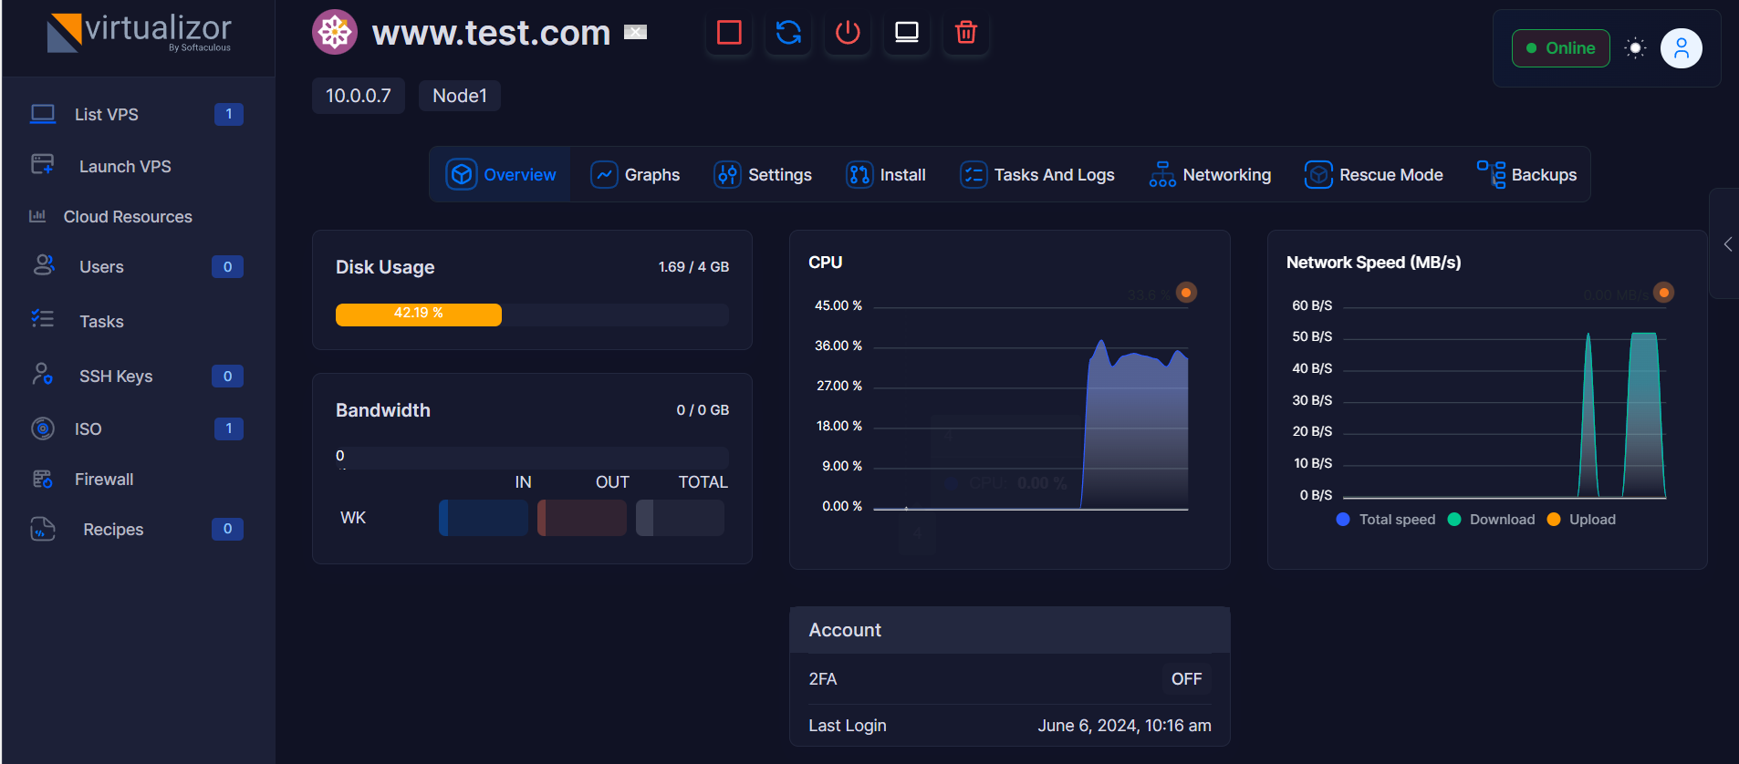Click the WK OUT red bar
Screen dimensions: 1739x764
click(x=582, y=518)
